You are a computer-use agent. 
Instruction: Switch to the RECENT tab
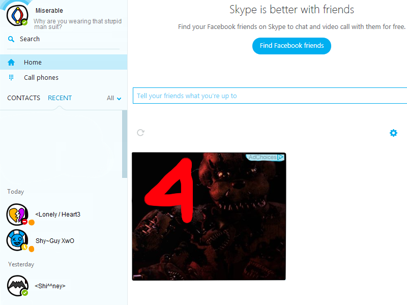[60, 98]
